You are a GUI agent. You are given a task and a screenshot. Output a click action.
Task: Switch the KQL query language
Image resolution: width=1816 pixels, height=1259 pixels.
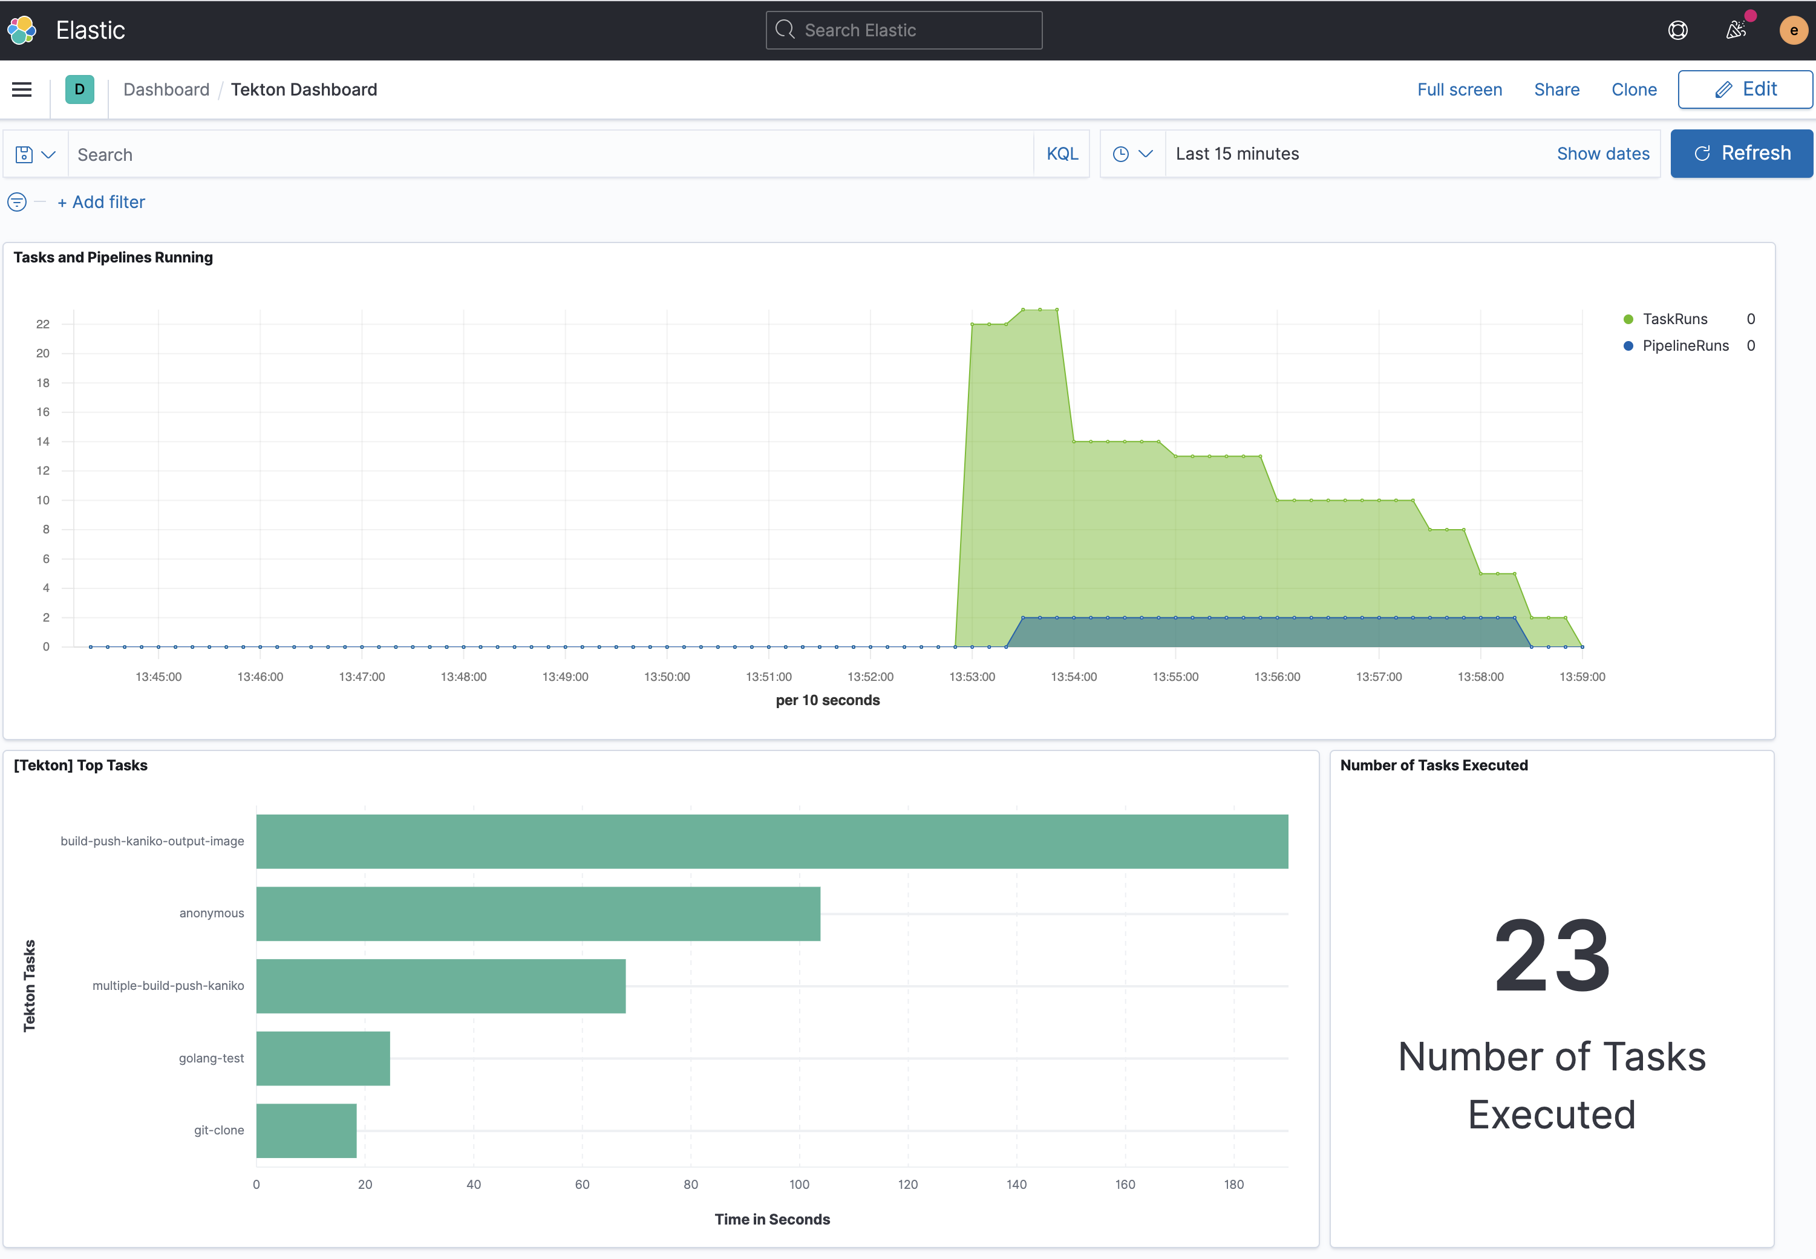click(1062, 154)
